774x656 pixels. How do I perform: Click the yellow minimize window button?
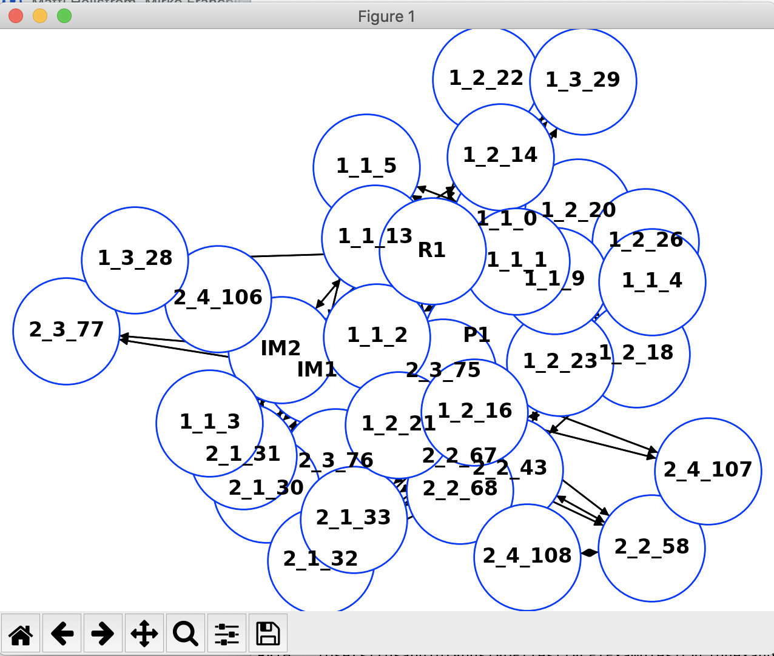(40, 16)
